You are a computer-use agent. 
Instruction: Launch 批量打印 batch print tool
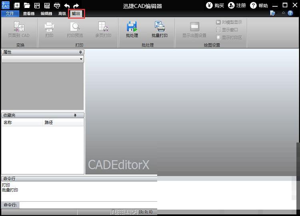[160, 26]
